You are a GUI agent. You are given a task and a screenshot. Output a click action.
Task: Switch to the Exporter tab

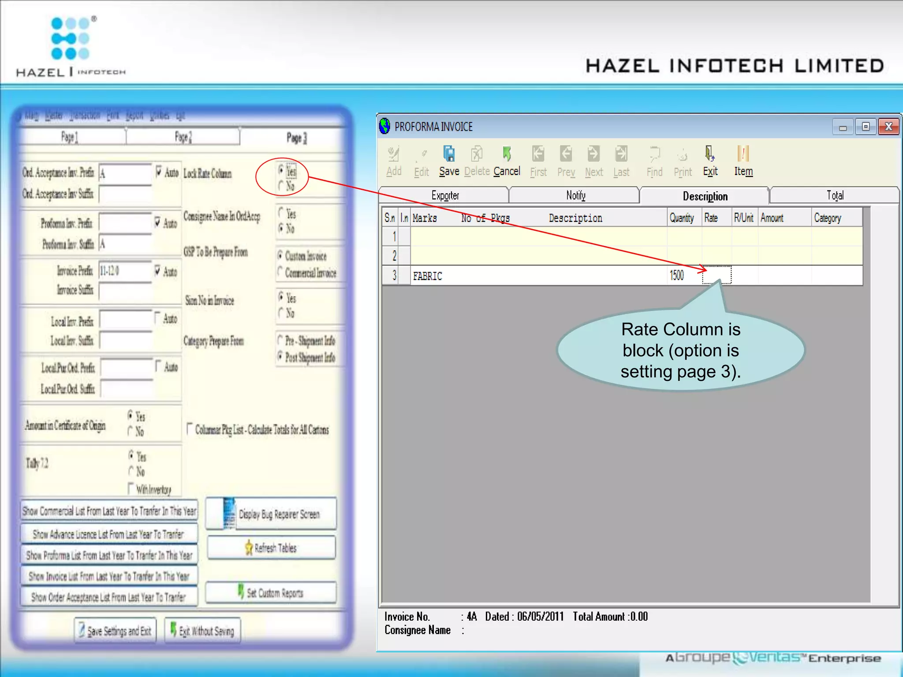tap(444, 195)
